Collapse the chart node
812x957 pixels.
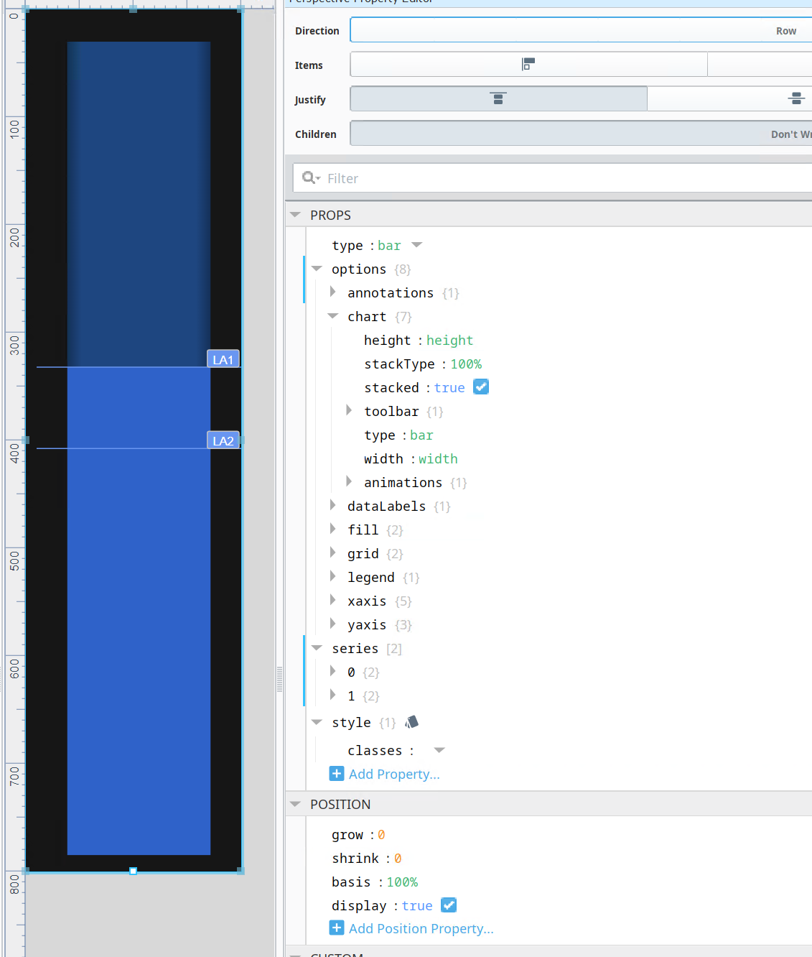332,316
